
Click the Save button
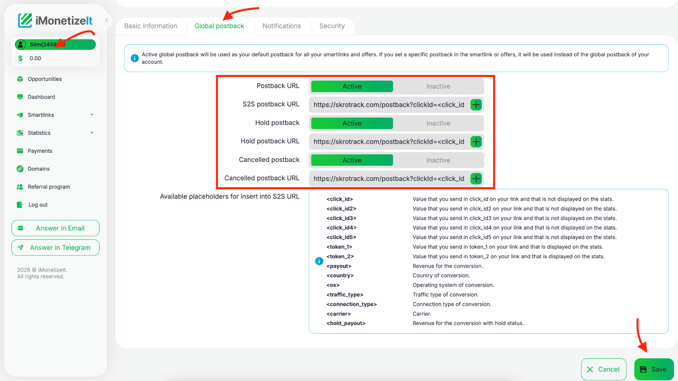coord(654,370)
